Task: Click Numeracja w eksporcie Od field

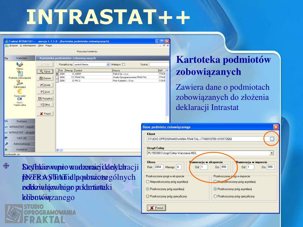Action: pos(204,167)
